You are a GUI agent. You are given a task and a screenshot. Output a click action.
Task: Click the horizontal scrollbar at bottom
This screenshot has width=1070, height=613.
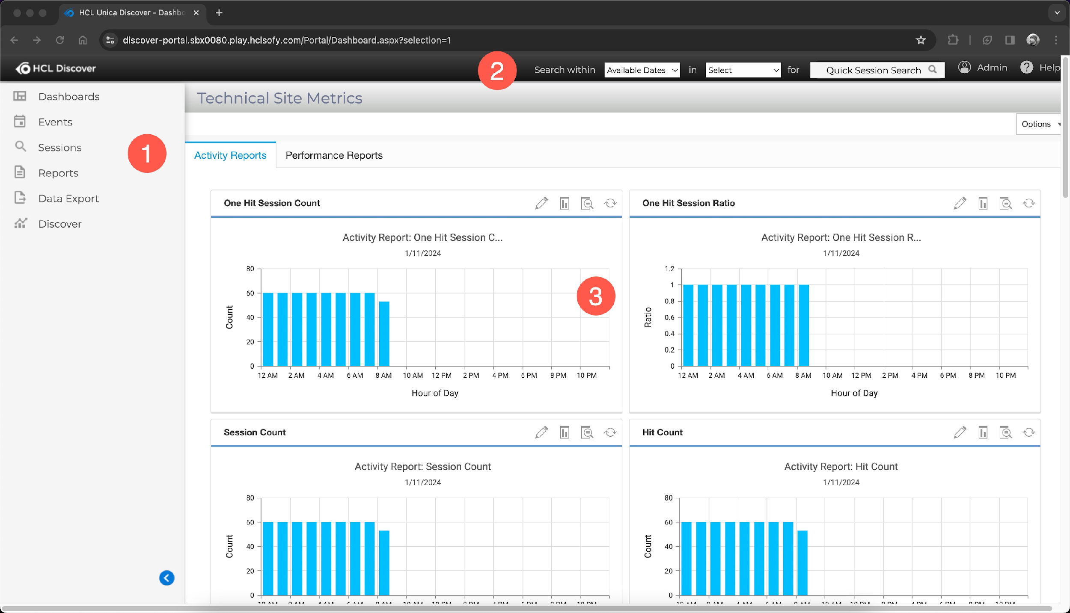pyautogui.click(x=526, y=608)
